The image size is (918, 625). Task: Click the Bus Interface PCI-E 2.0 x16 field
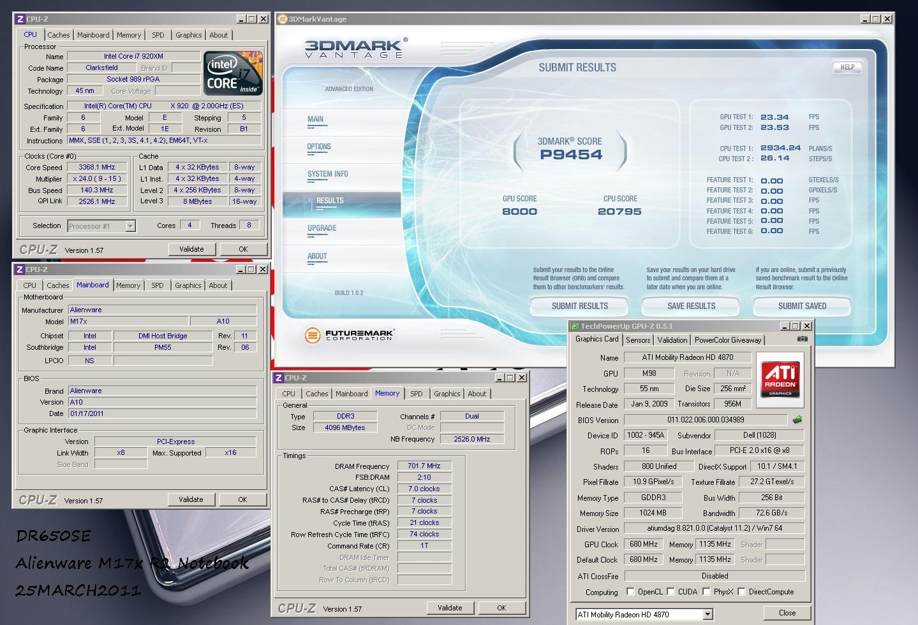pyautogui.click(x=759, y=450)
